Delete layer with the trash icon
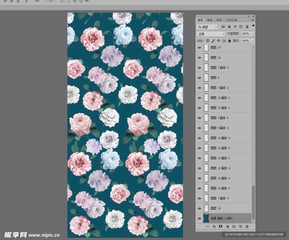This screenshot has height=240, width=289. (x=247, y=226)
